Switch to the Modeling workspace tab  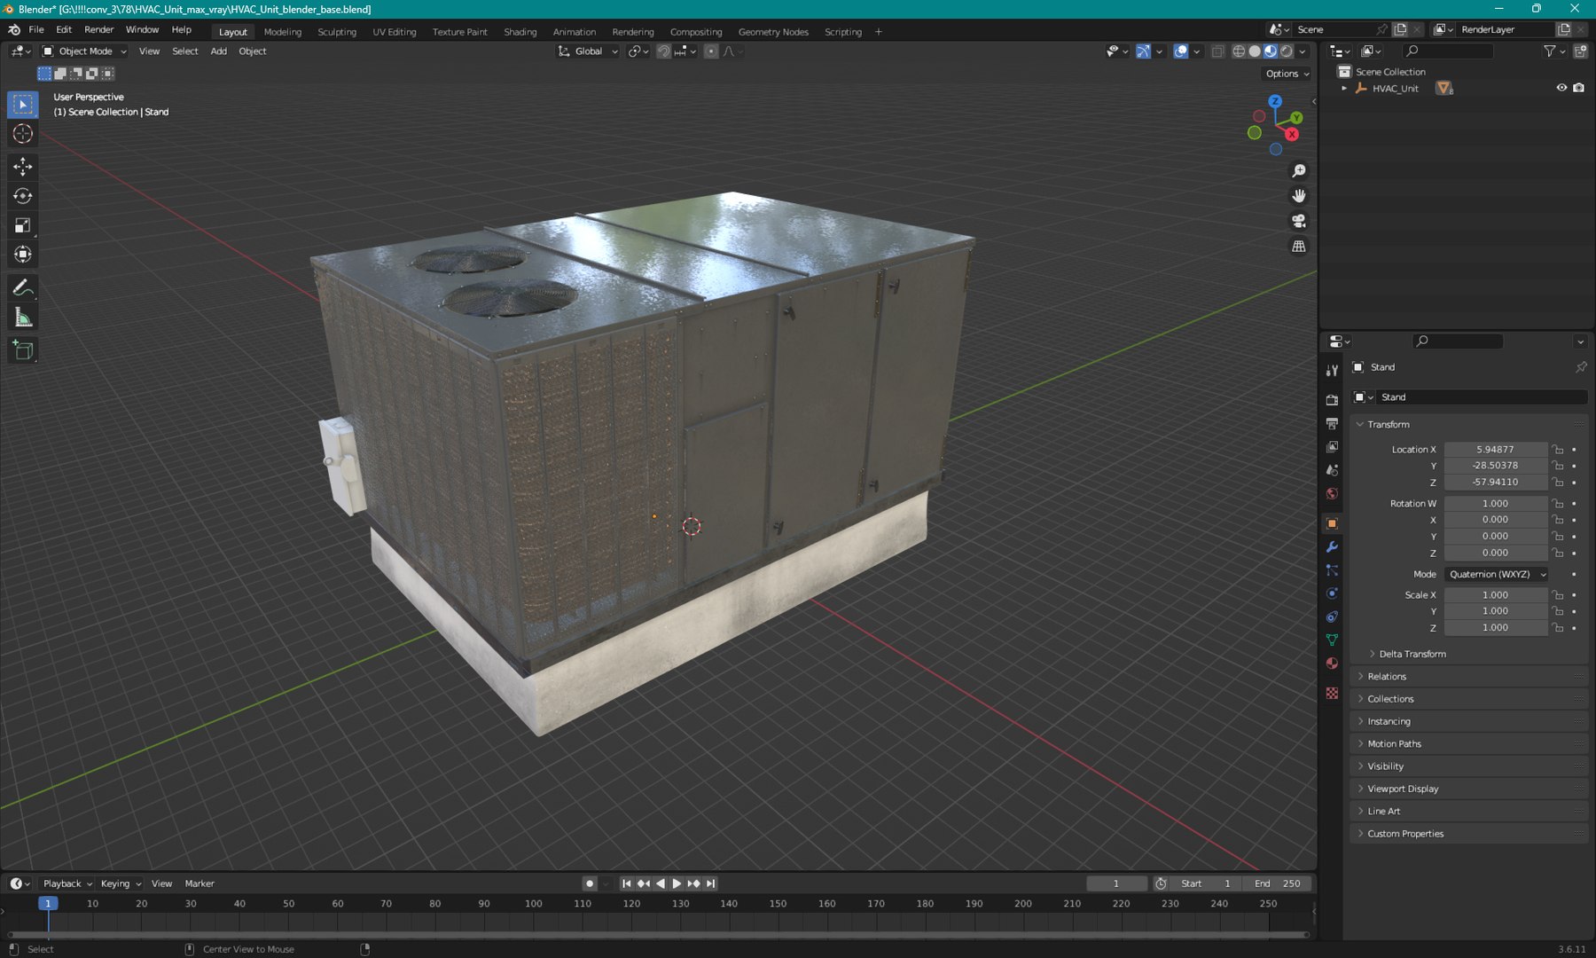click(x=283, y=32)
